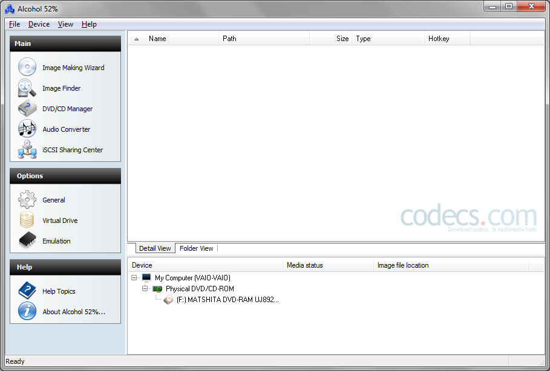
Task: Open Help Topics book icon
Action: [x=27, y=291]
